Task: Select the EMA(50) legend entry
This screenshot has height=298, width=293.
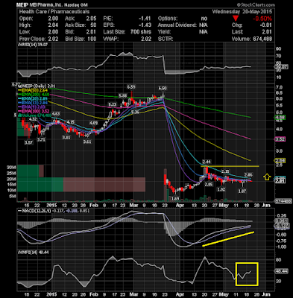Action: (34, 90)
